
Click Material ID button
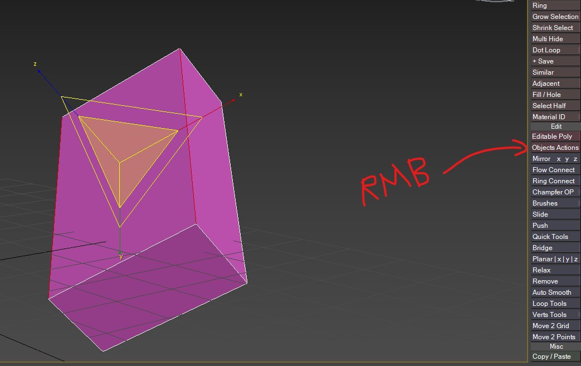click(555, 116)
